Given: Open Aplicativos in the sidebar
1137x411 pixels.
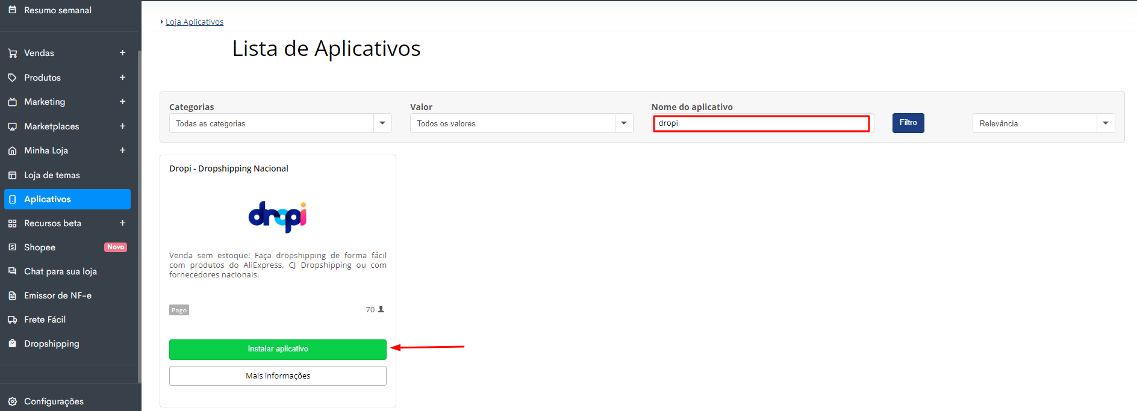Looking at the screenshot, I should click(x=67, y=199).
